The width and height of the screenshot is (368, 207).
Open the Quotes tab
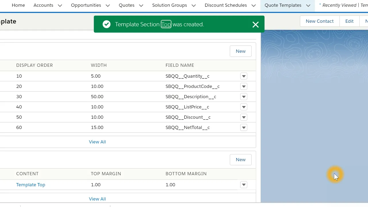pyautogui.click(x=126, y=5)
